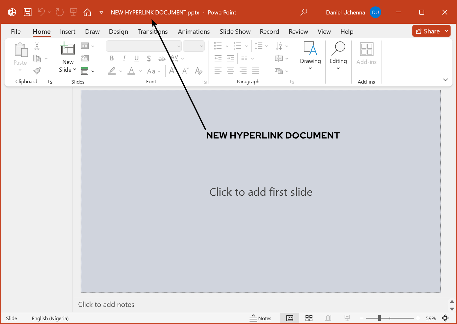Screen dimensions: 457x324
Task: Fit slide to current window icon
Action: pos(445,318)
